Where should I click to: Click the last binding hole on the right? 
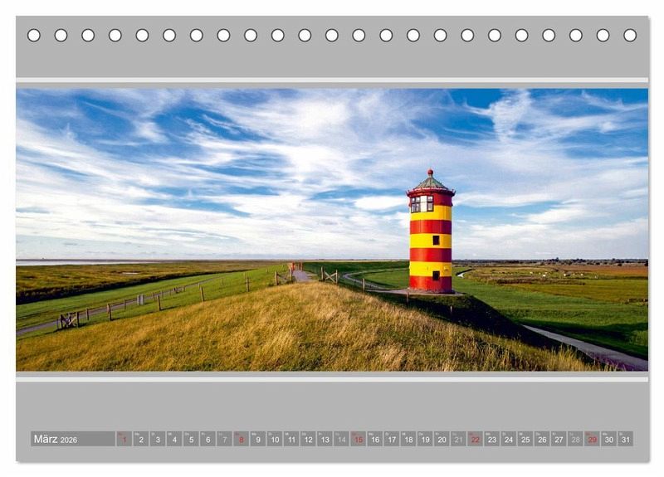point(630,35)
